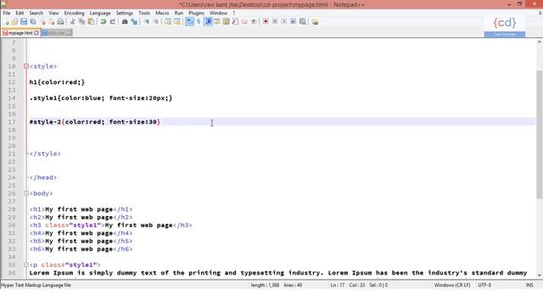The image size is (543, 305).
Task: Open the Run menu
Action: tap(179, 14)
